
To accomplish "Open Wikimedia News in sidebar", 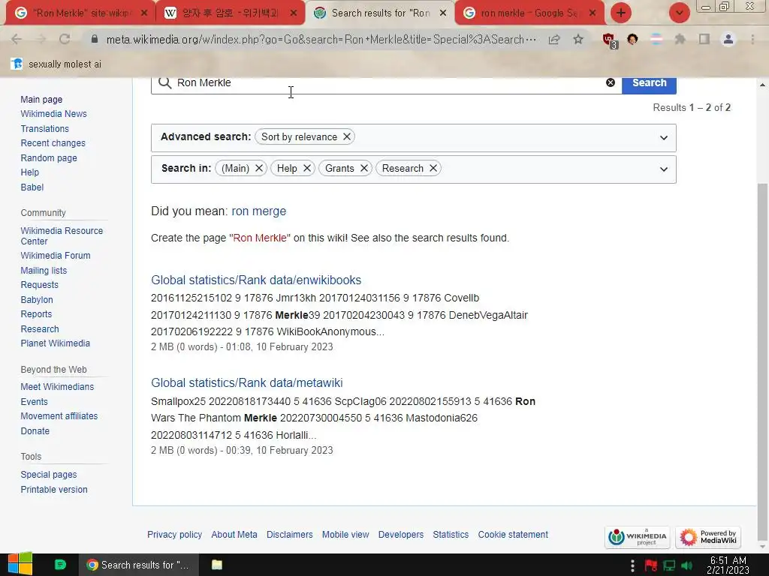I will (53, 114).
